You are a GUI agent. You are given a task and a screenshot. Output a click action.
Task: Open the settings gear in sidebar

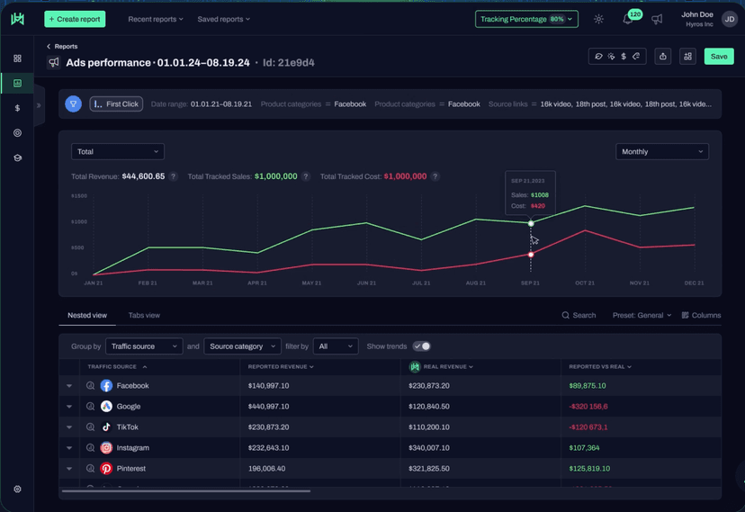coord(17,490)
